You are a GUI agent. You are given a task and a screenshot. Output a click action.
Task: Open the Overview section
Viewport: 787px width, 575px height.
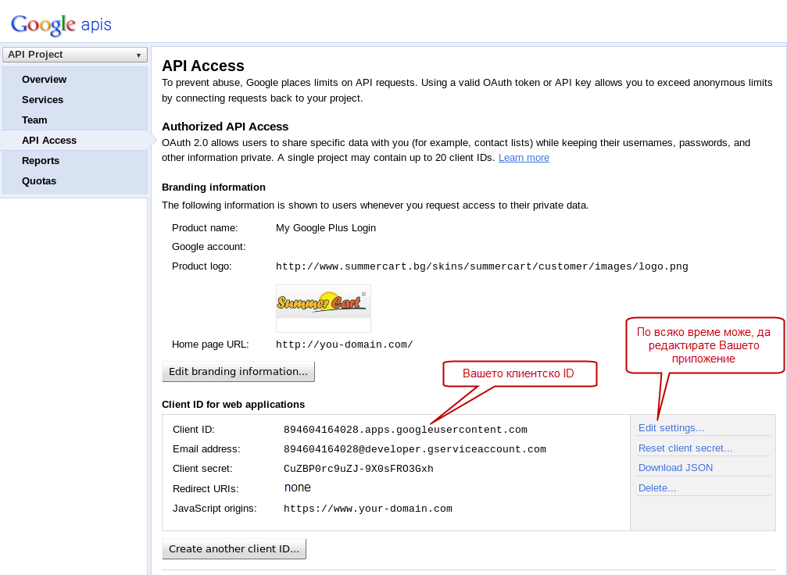pyautogui.click(x=44, y=80)
